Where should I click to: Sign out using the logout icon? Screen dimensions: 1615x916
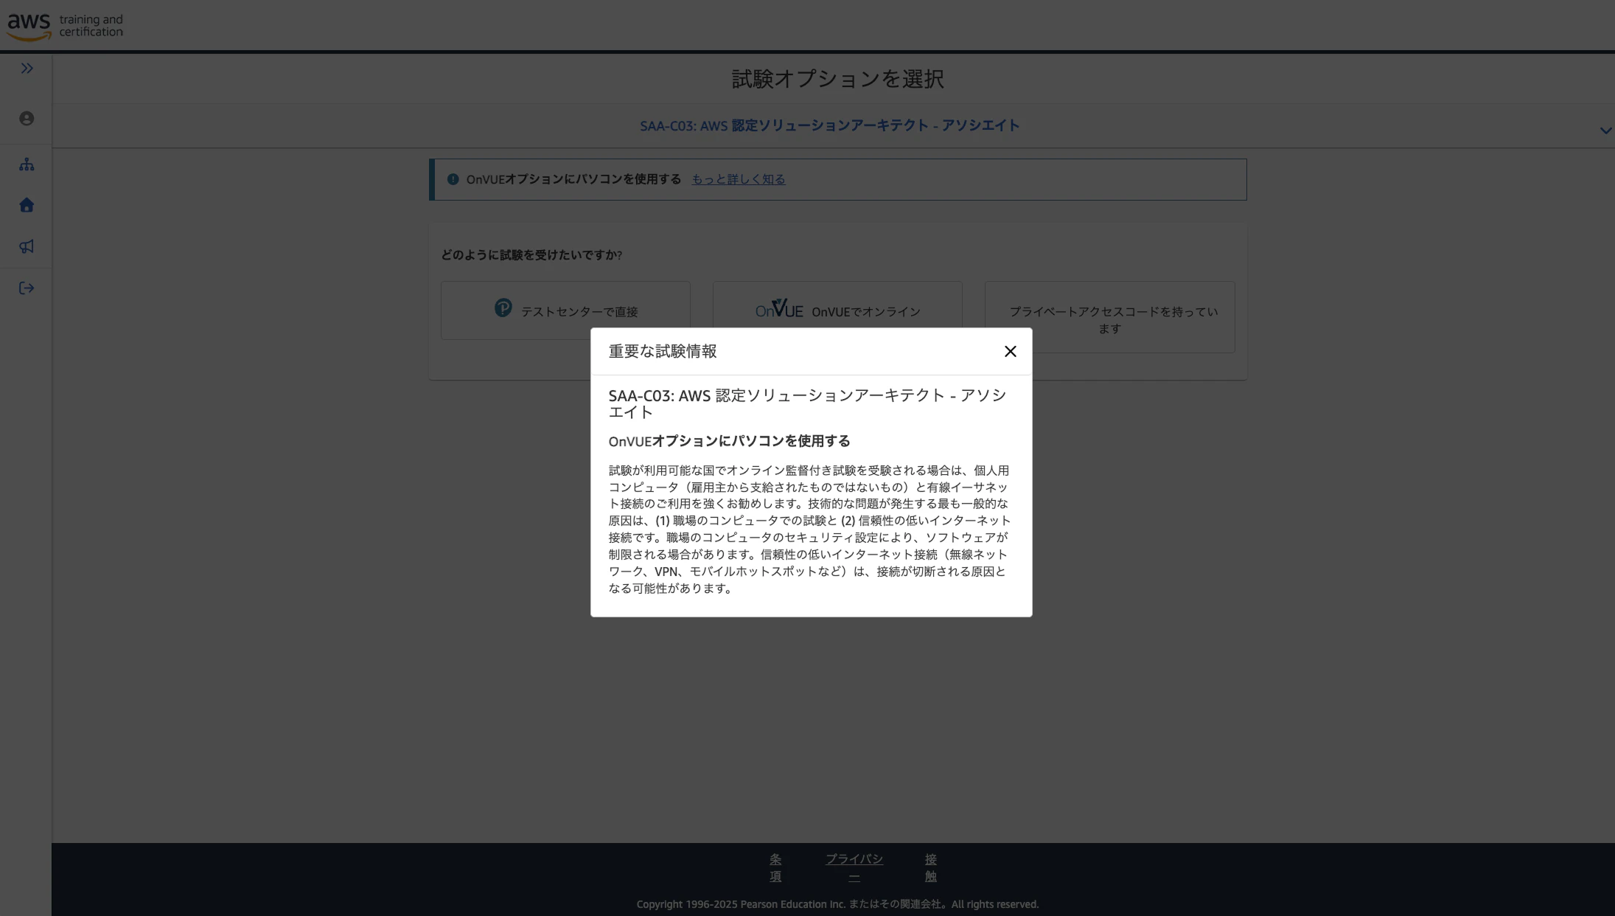point(27,288)
